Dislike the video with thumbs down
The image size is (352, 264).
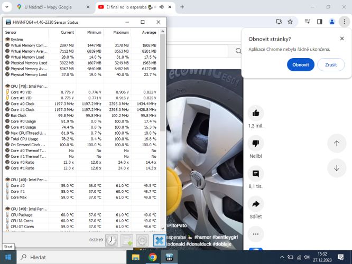256,143
